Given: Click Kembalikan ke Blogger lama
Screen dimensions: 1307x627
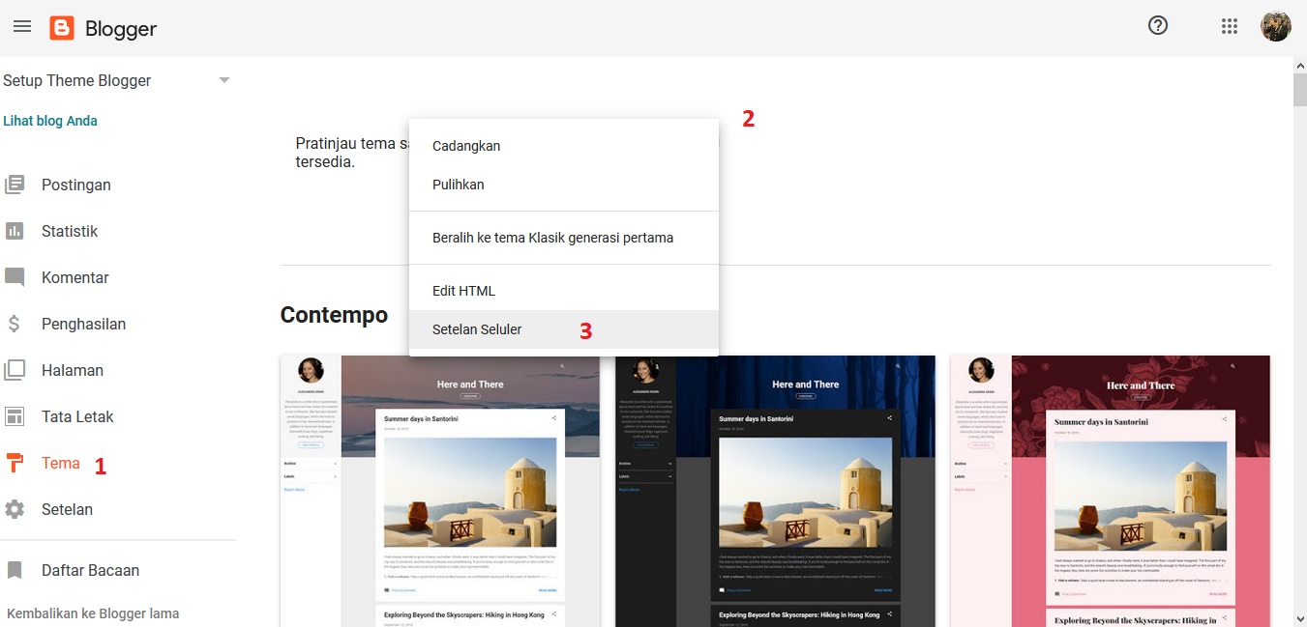Looking at the screenshot, I should pos(93,613).
